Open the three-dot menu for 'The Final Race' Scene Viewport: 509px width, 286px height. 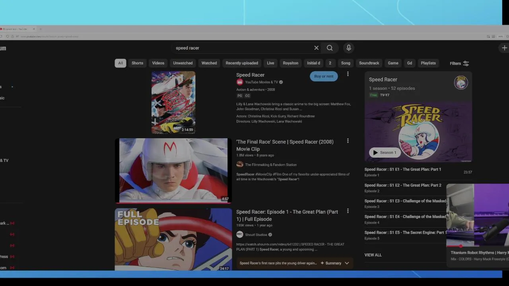click(348, 141)
